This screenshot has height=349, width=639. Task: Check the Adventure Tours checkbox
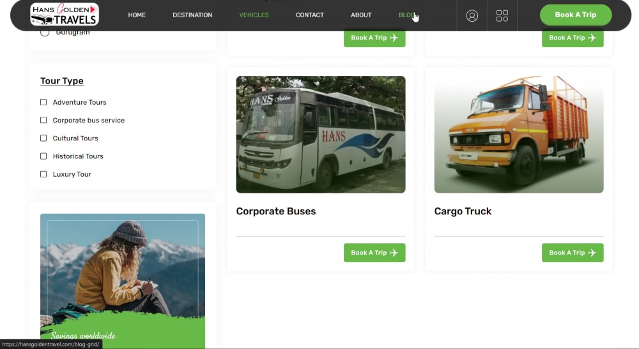tap(43, 102)
